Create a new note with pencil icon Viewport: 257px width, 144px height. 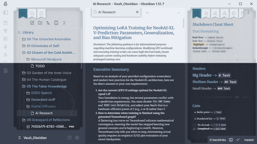pos(32,23)
